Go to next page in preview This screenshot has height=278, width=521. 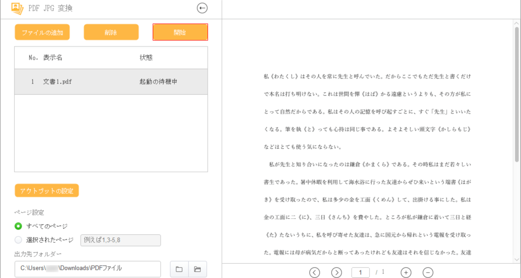336,273
